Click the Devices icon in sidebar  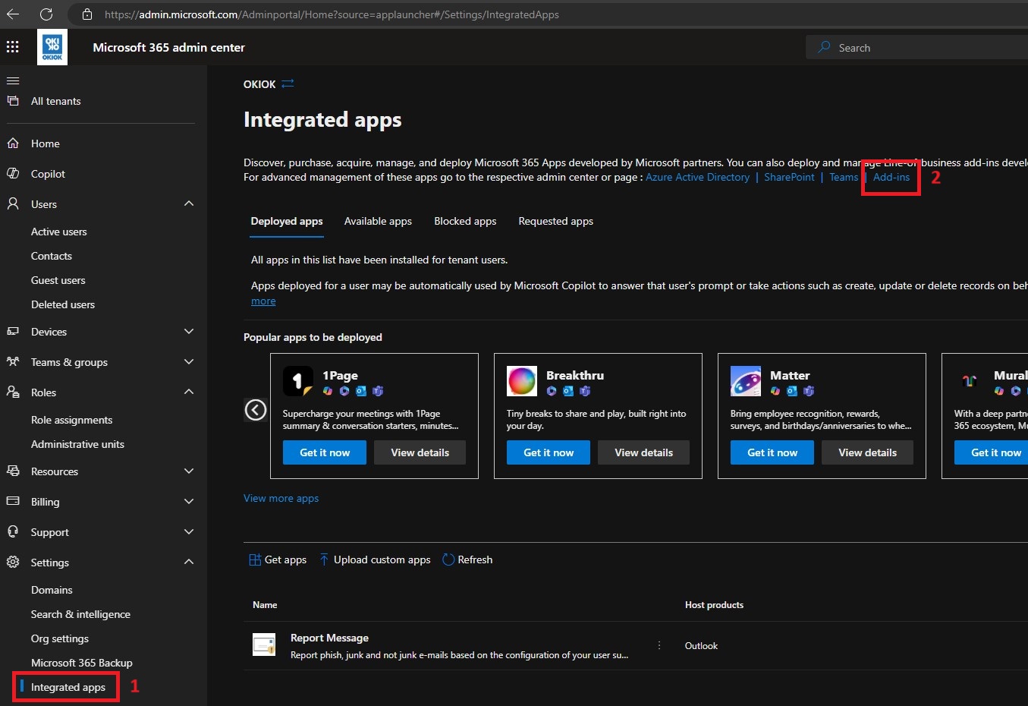coord(13,332)
